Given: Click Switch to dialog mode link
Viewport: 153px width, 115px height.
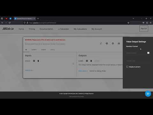Looking at the screenshot, I should (98, 71).
